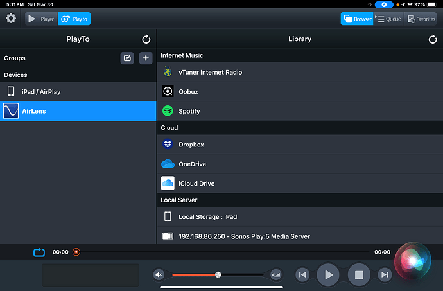Screen dimensions: 443x291
Task: Click the iCloud Drive icon
Action: point(168,183)
